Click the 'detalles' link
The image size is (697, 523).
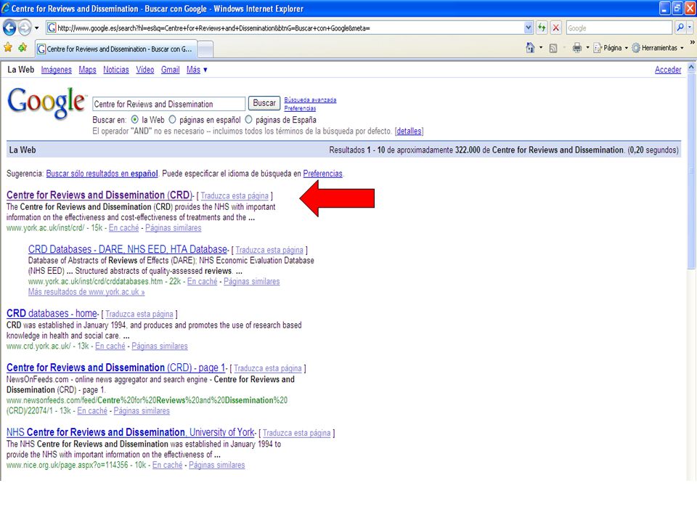409,131
